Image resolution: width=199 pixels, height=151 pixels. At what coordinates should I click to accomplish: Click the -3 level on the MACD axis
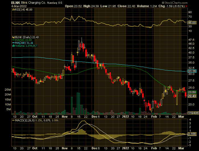click(x=190, y=145)
